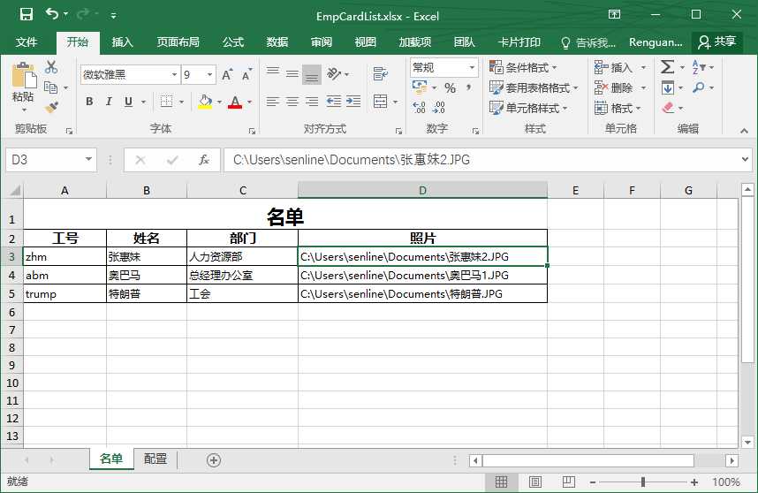Select cell containing 总经理办公室
This screenshot has height=493, width=758.
click(242, 275)
